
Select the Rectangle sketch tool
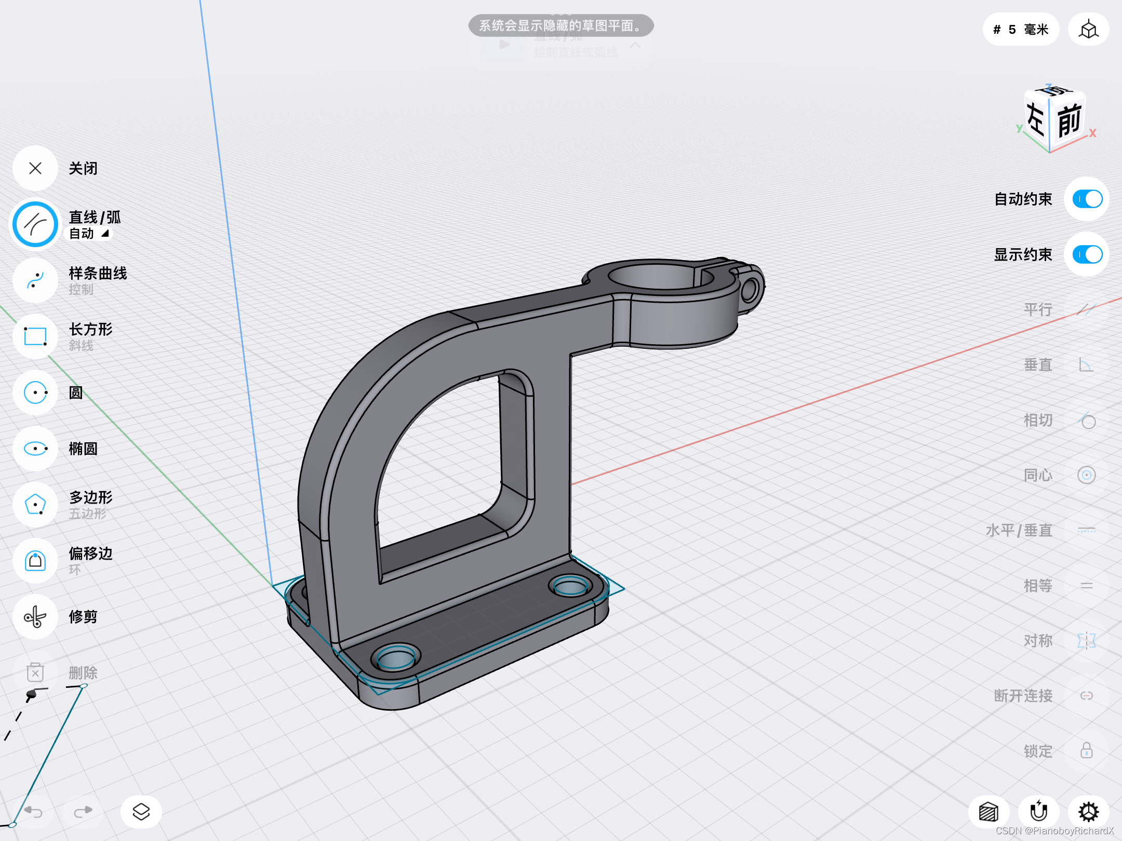click(35, 336)
